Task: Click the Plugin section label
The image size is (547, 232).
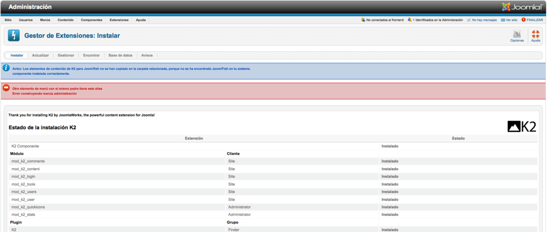Action: coord(16,222)
